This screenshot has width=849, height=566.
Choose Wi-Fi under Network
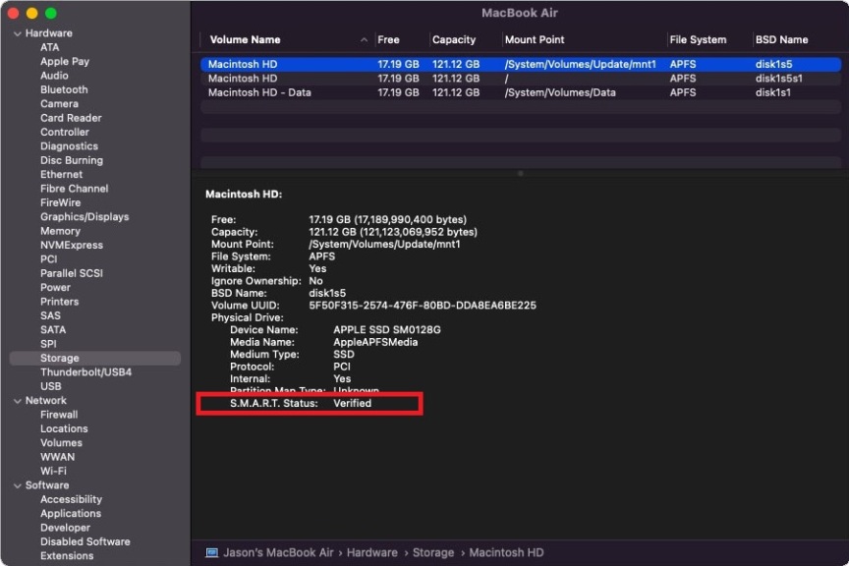tap(53, 471)
